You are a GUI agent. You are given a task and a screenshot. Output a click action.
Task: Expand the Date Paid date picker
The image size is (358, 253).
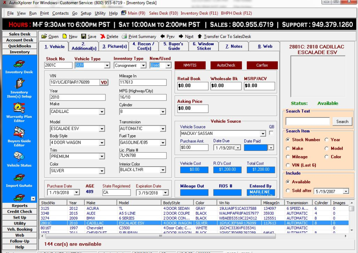tap(271, 148)
